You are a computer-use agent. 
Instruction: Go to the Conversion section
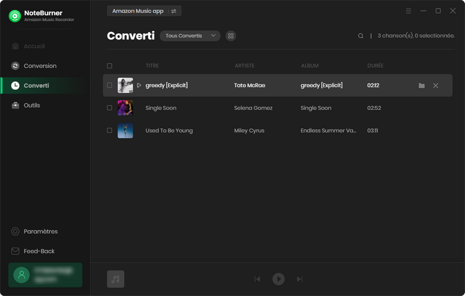click(x=34, y=66)
